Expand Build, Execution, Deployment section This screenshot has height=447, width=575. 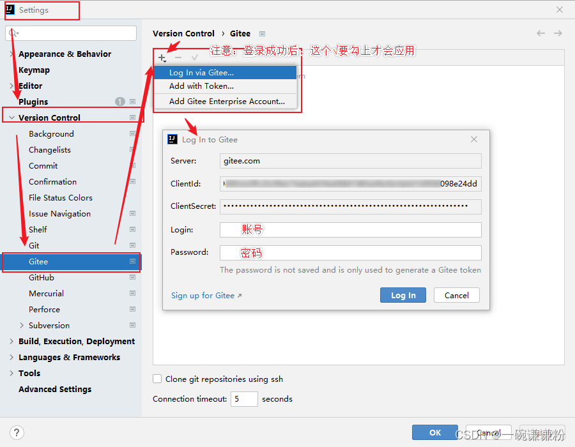coord(11,342)
